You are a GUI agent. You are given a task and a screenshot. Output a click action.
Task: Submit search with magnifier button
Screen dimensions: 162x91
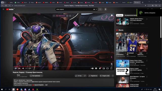pos(100,9)
